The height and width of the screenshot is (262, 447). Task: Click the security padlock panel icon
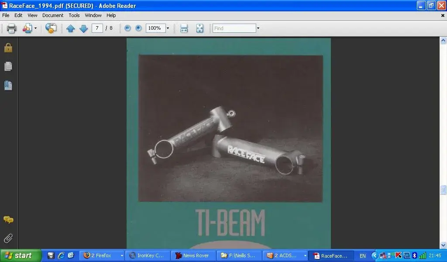(x=8, y=48)
